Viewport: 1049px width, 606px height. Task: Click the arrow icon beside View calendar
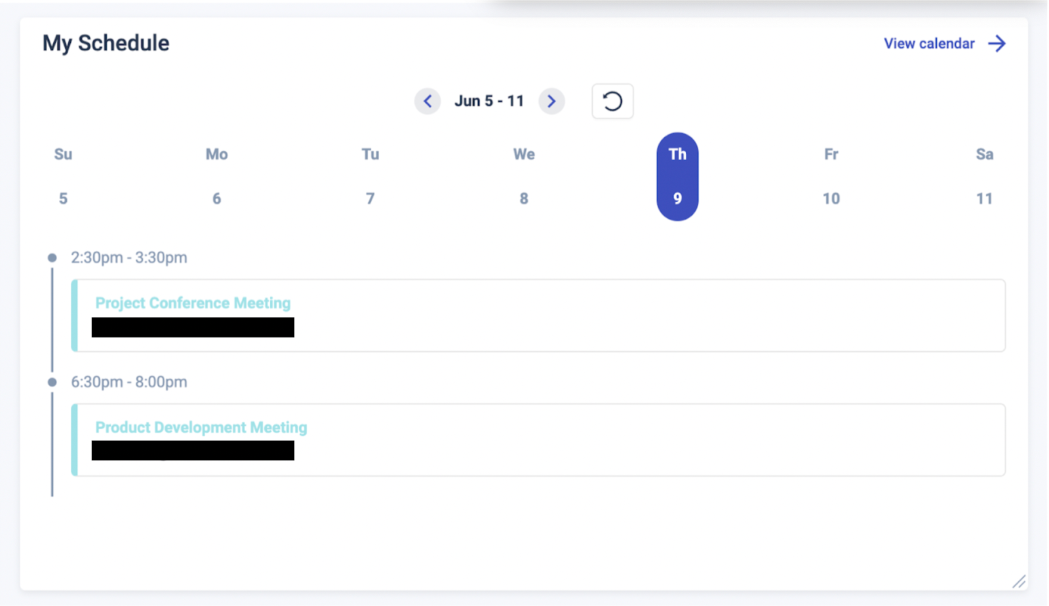click(x=997, y=44)
